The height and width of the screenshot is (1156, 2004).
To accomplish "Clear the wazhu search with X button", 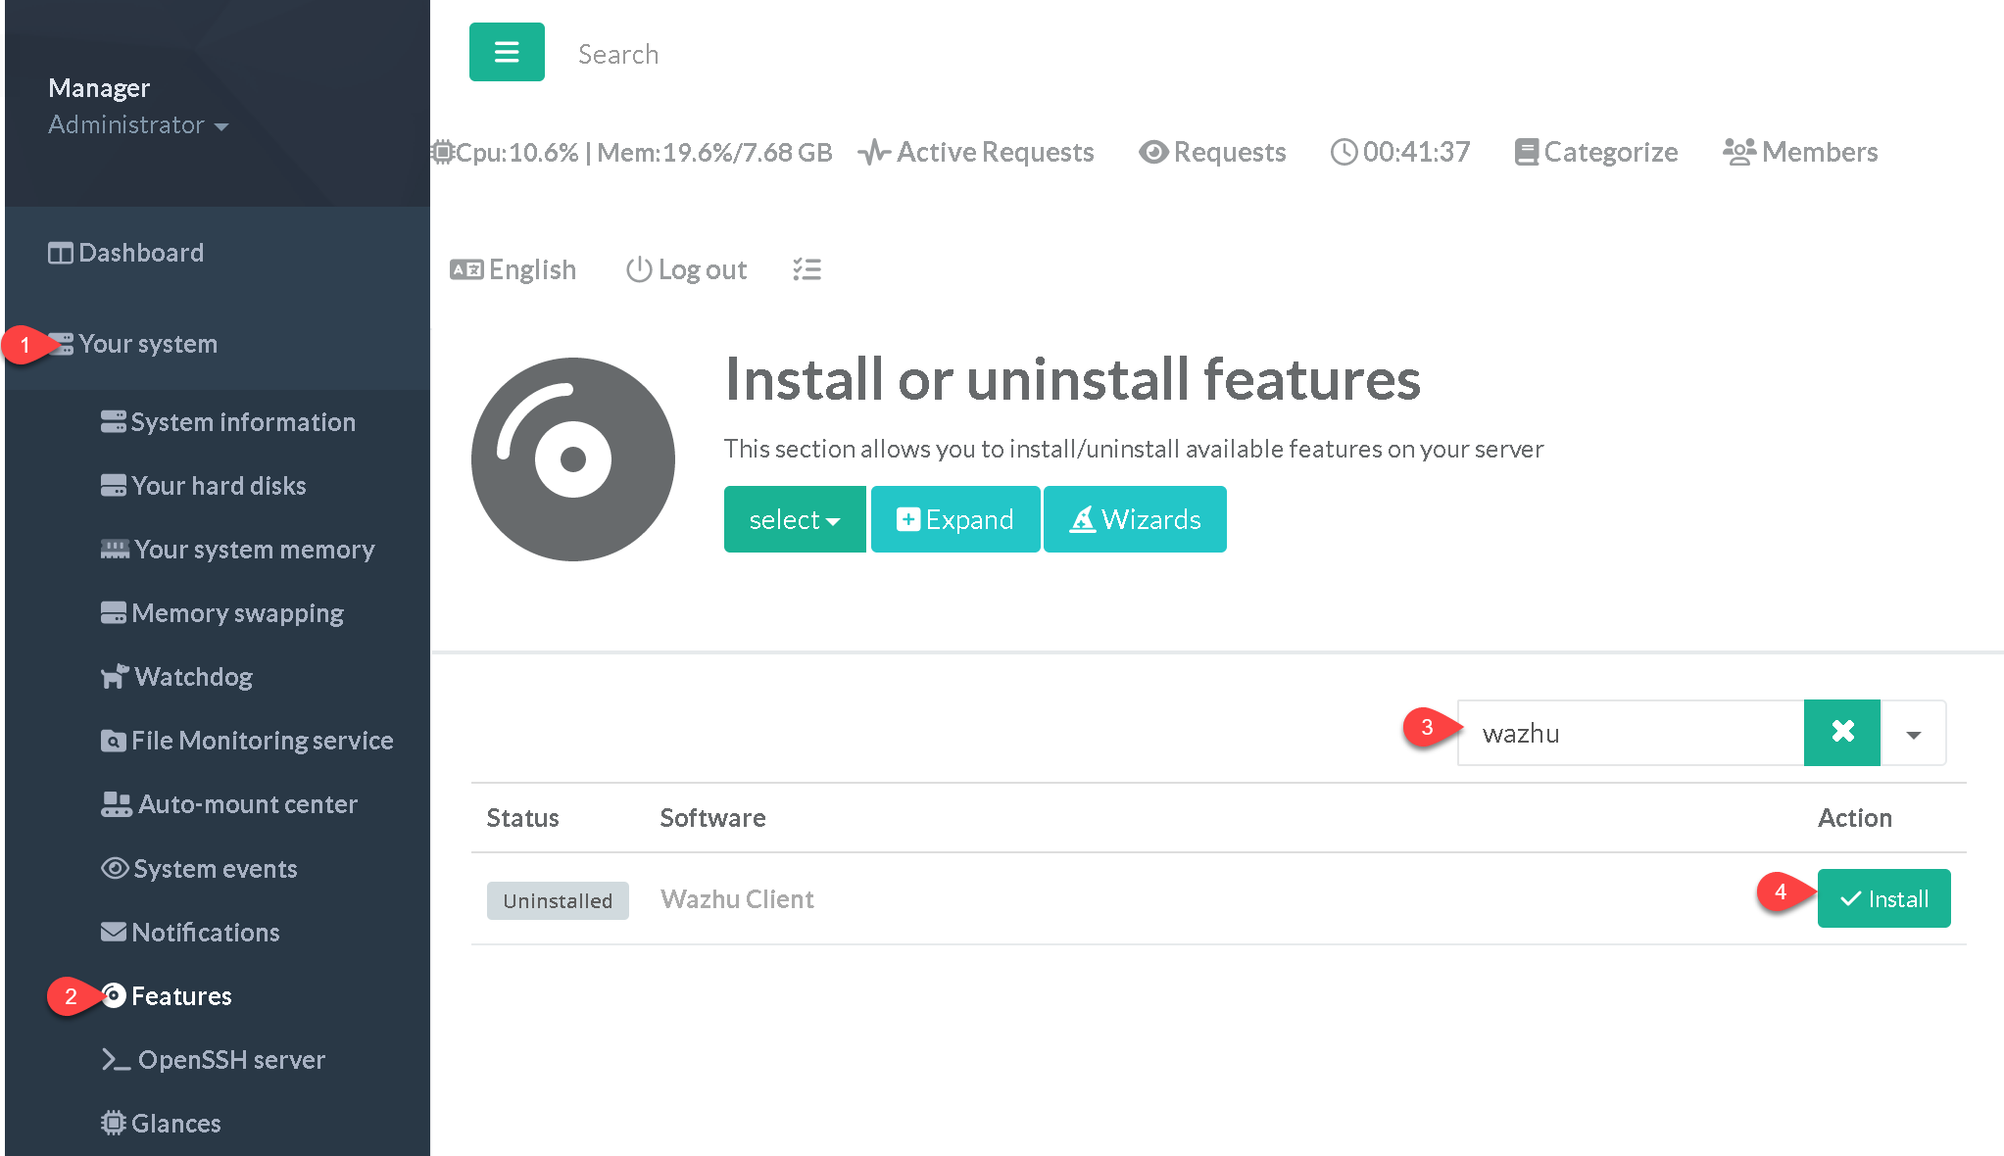I will [1841, 732].
